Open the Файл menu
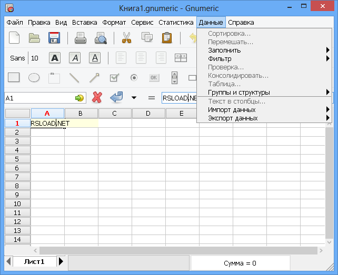 [x=15, y=23]
